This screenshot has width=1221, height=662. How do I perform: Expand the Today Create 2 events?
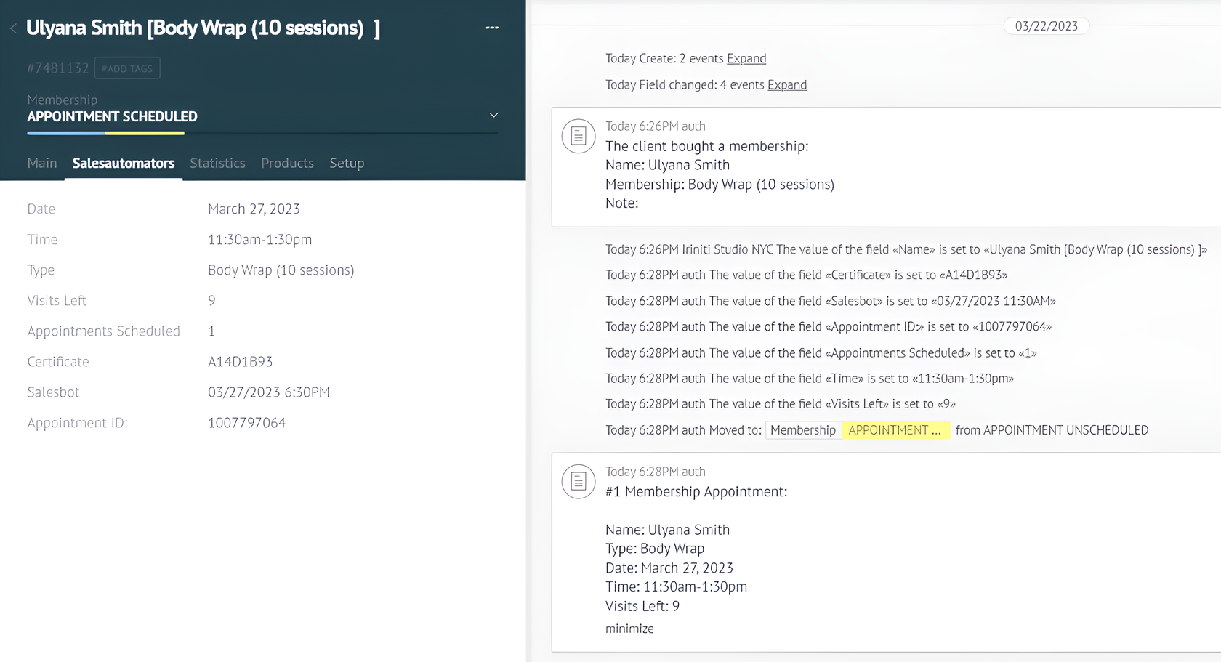pyautogui.click(x=746, y=59)
